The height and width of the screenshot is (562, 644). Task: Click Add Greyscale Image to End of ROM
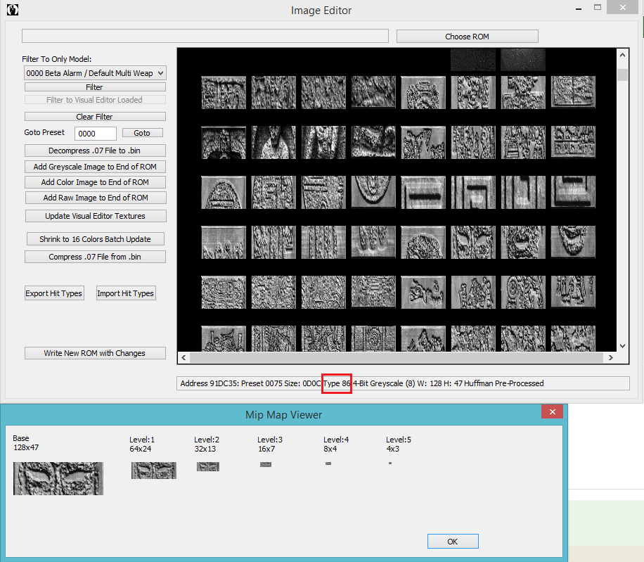(x=95, y=167)
